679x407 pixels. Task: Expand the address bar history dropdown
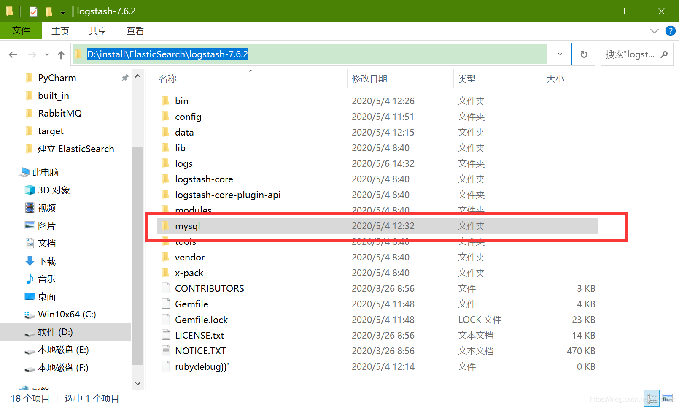[560, 54]
